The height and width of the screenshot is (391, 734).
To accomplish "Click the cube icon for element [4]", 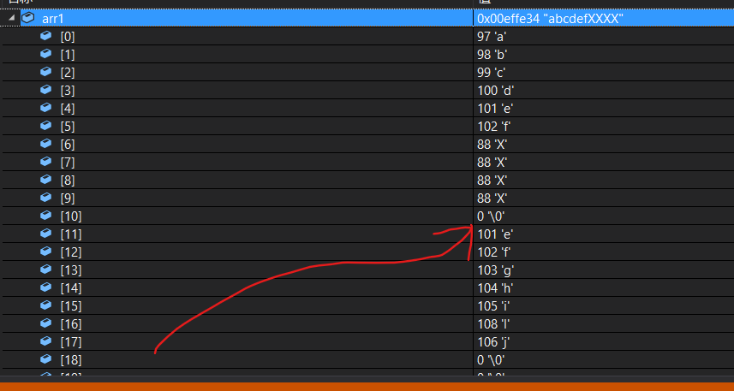I will [x=46, y=108].
